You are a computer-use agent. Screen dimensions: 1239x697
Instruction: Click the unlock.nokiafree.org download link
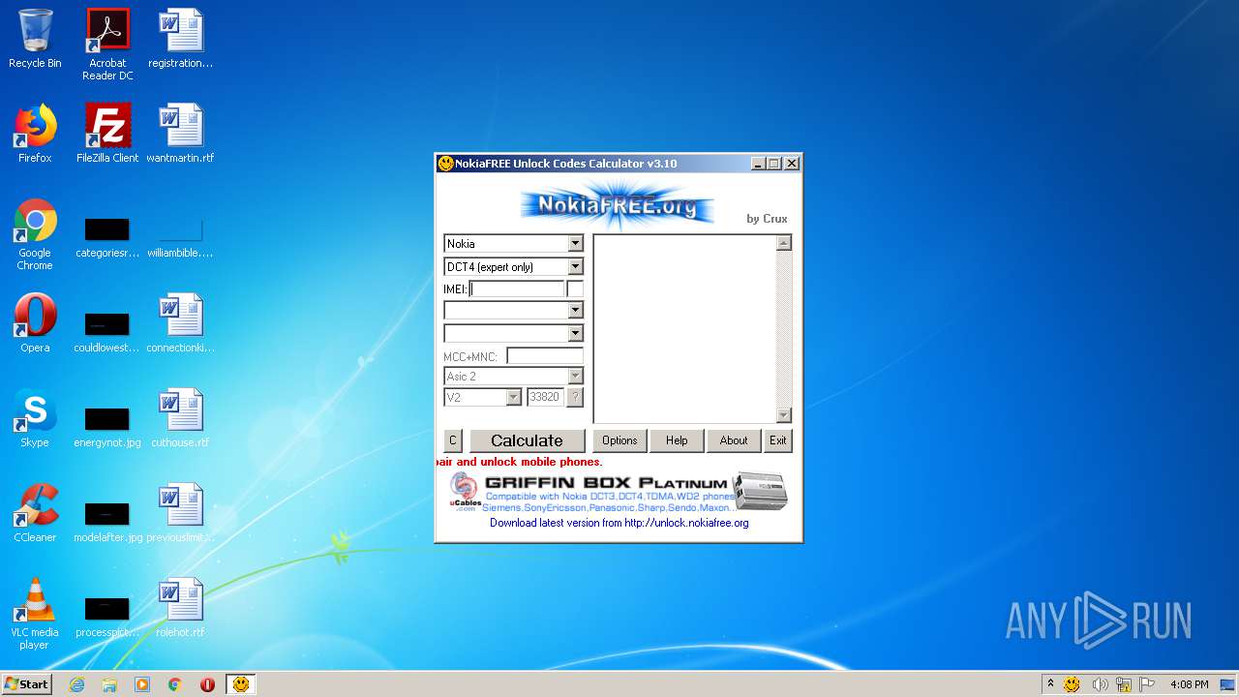(619, 523)
